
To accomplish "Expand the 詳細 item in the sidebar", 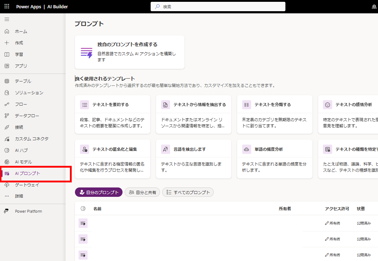I will 6,196.
